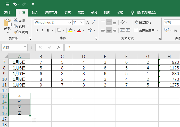
Task: Open Customize Quick Access Toolbar menu
Action: tap(33, 4)
